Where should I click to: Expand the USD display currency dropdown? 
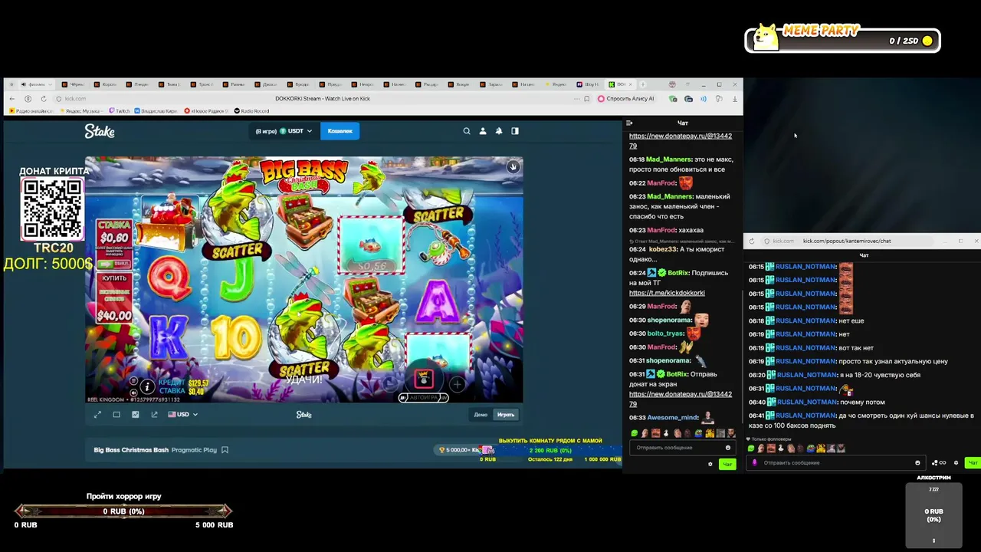click(182, 415)
